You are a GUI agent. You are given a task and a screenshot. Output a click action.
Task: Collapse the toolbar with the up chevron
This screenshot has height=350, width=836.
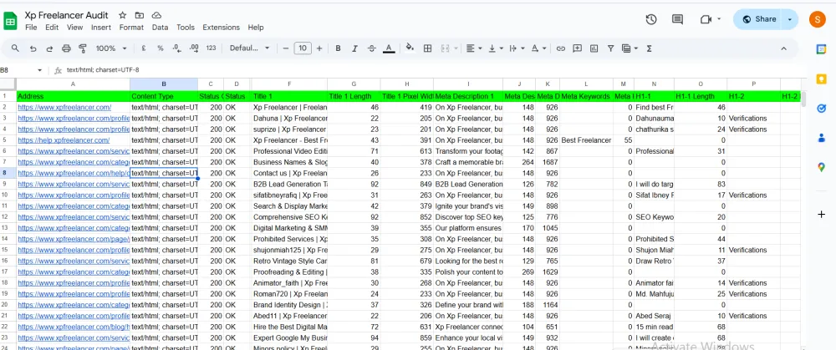[x=784, y=48]
